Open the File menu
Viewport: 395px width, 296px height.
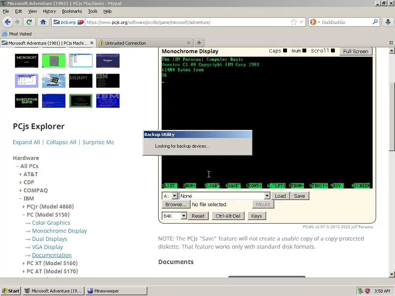pyautogui.click(x=6, y=11)
